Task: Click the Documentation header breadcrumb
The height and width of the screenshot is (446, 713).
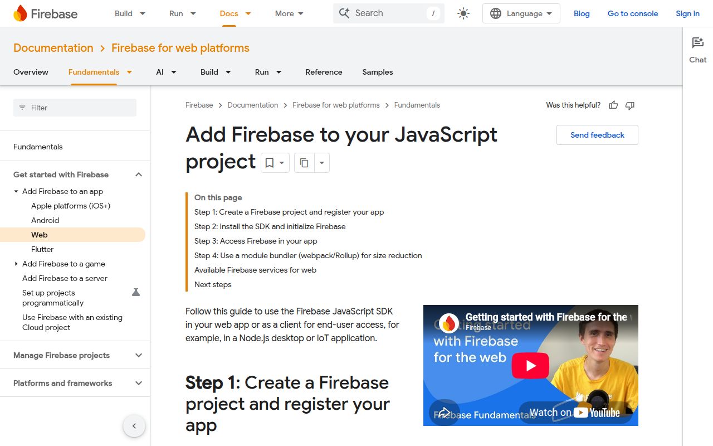Action: click(53, 48)
